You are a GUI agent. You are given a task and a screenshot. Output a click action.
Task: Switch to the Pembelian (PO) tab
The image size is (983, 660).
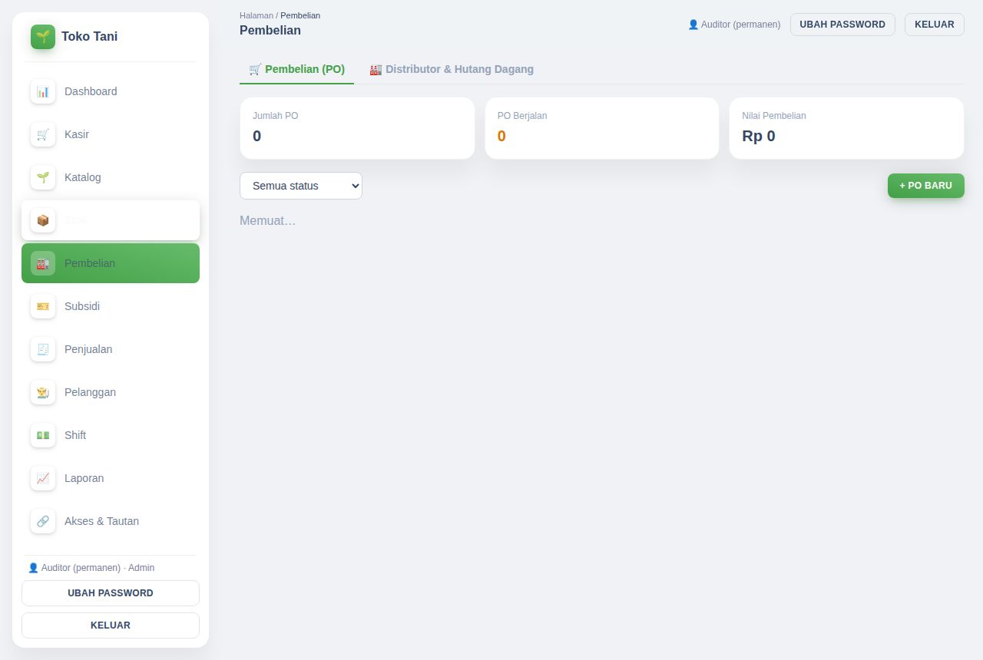point(296,69)
